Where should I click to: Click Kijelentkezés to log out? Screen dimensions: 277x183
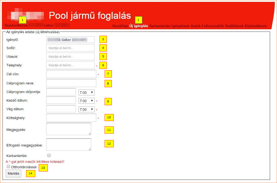point(256,26)
